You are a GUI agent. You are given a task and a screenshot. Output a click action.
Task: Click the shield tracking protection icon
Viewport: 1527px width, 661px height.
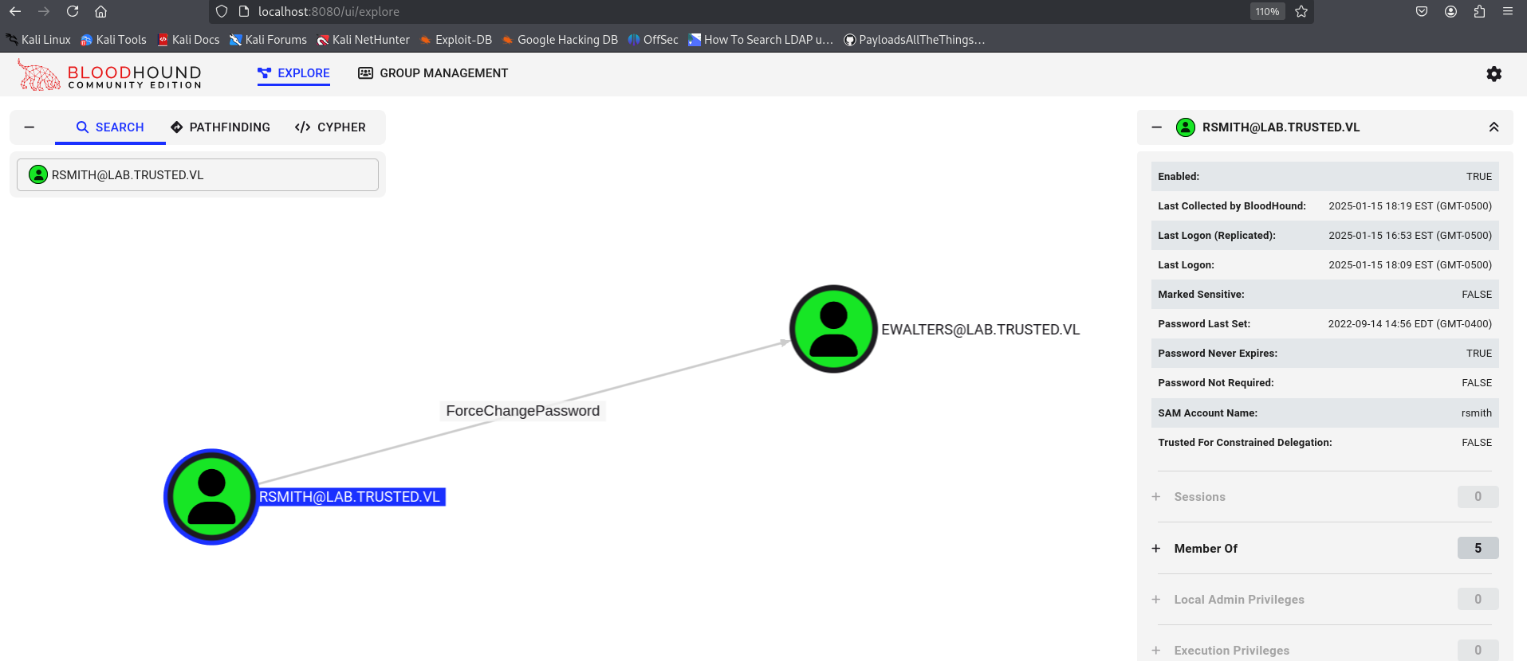pos(222,11)
